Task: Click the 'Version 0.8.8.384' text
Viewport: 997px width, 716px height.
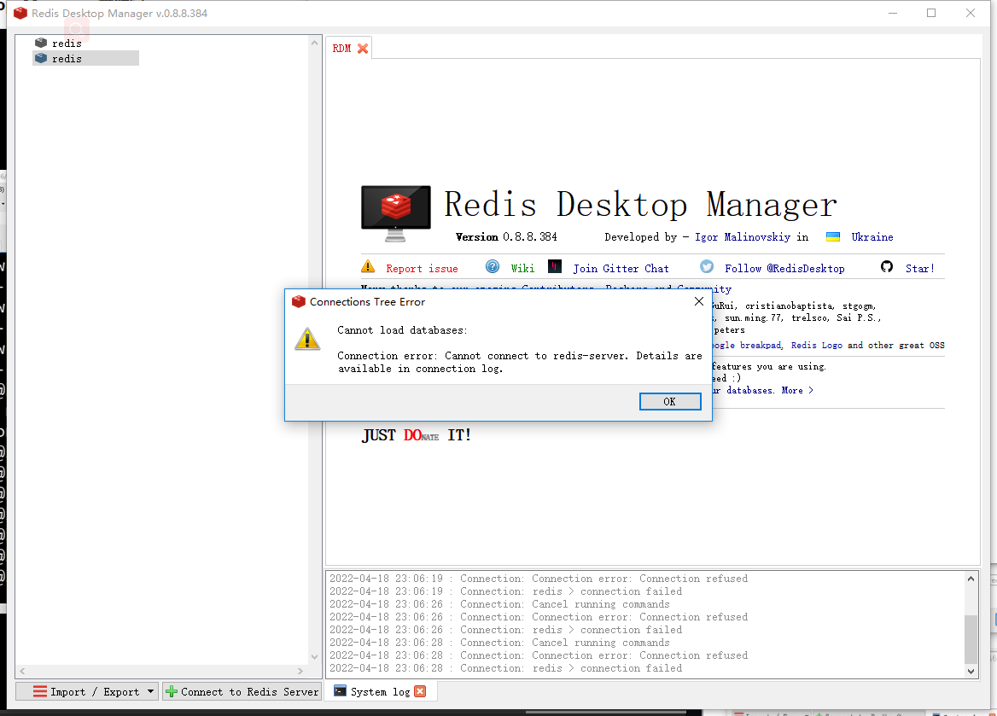Action: click(x=506, y=237)
